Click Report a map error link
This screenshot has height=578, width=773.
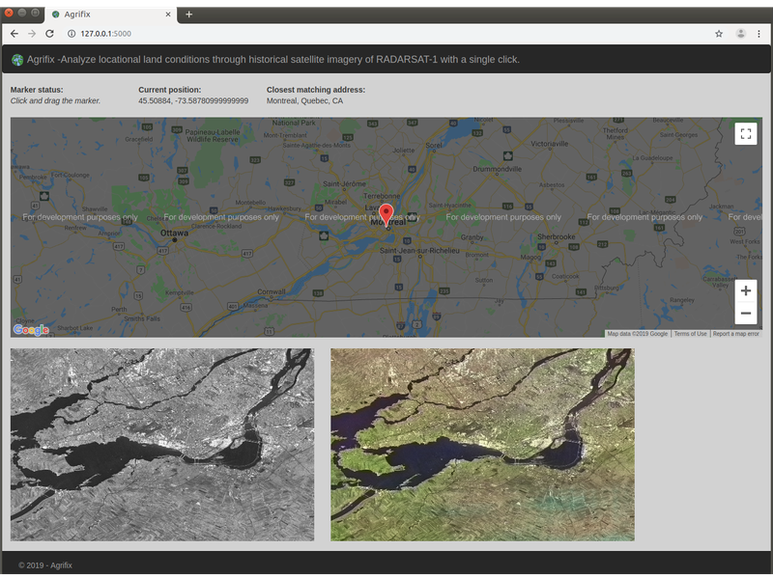735,334
